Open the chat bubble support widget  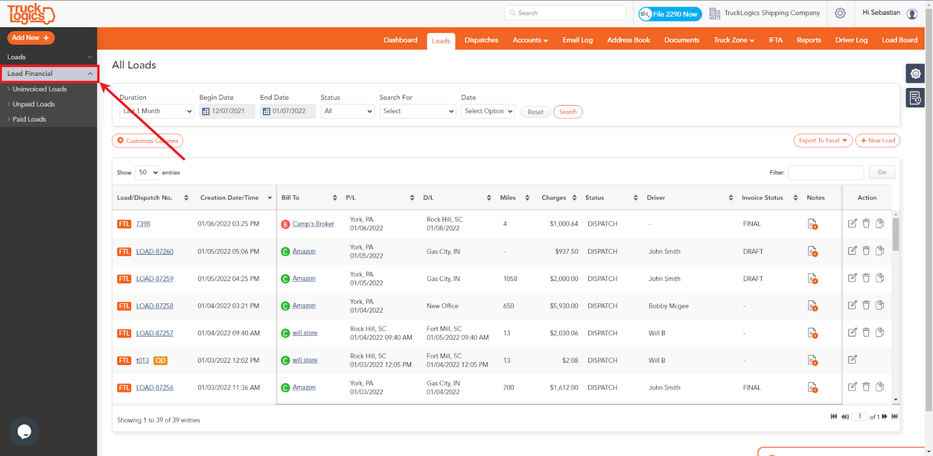click(24, 432)
